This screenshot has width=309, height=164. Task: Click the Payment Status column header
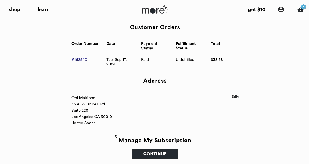pyautogui.click(x=149, y=46)
